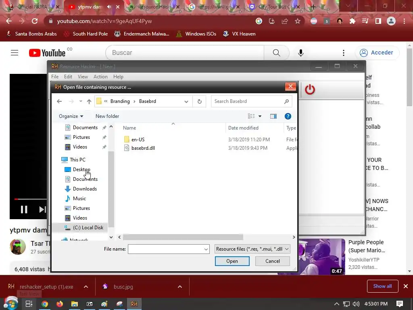Viewport: 413px width, 310px height.
Task: Click the Search Basebrd field
Action: click(248, 101)
